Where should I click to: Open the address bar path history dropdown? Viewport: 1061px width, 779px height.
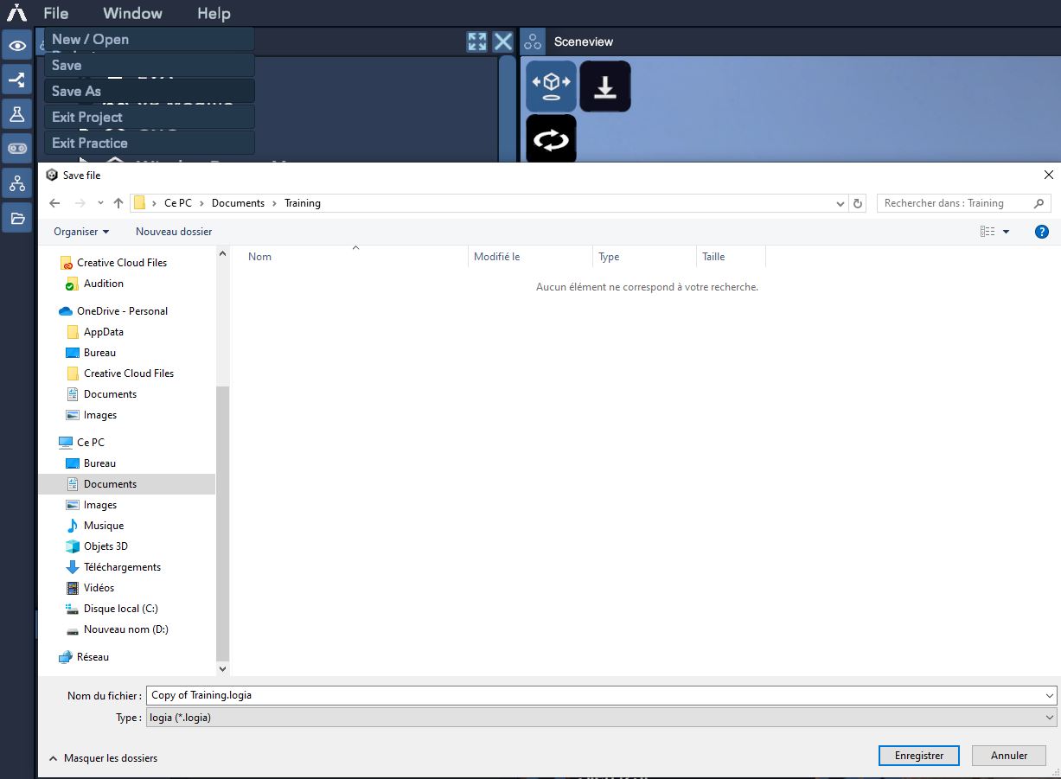coord(840,204)
